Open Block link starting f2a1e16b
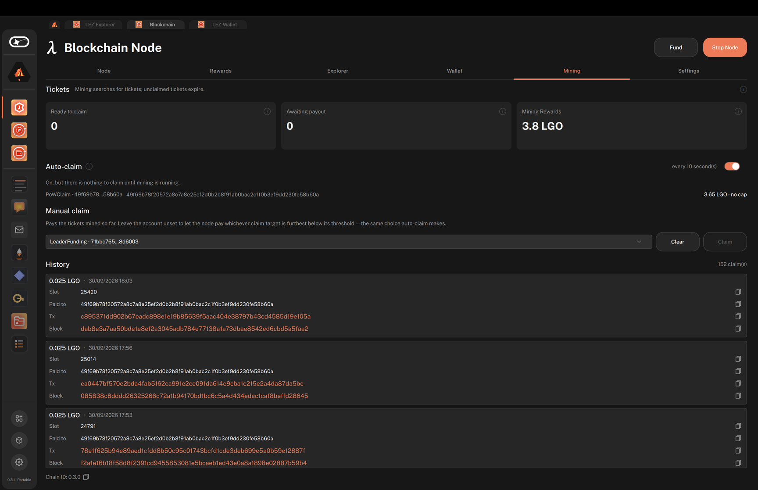This screenshot has height=490, width=758. 194,463
